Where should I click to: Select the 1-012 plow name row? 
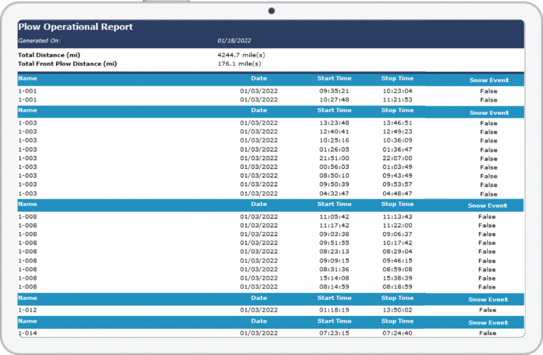(x=28, y=310)
